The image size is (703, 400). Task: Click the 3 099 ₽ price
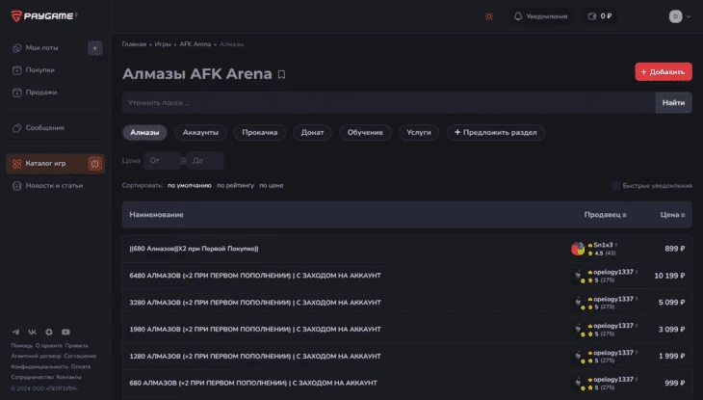pos(671,329)
